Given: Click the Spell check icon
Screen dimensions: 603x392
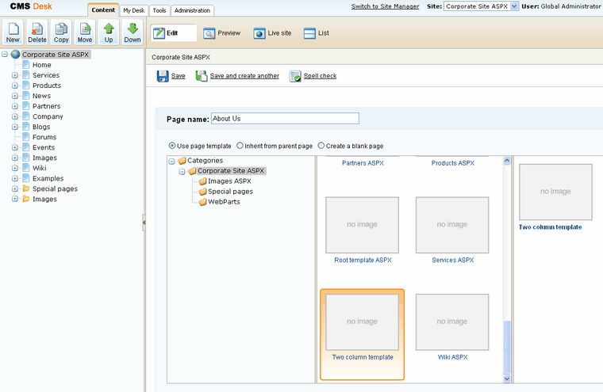Looking at the screenshot, I should tap(295, 76).
